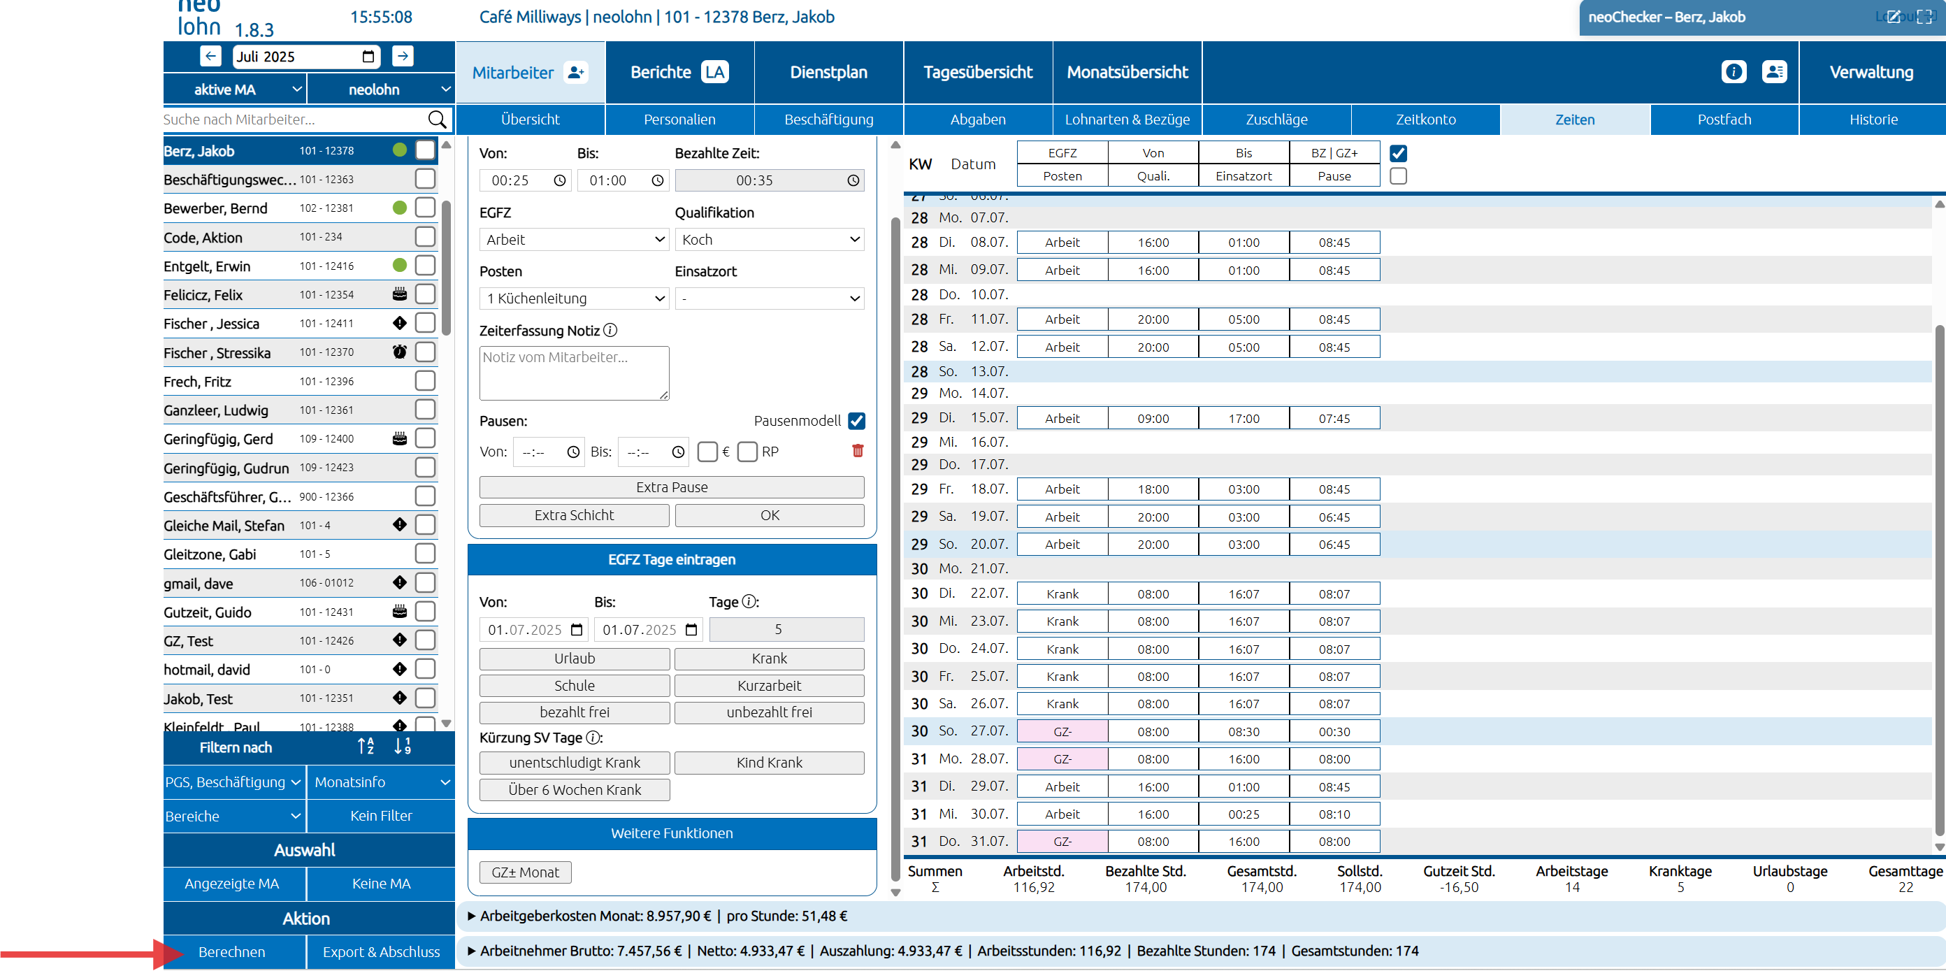Viewport: 1946px width, 971px height.
Task: Open the EGFZ Arbeit dropdown
Action: (x=574, y=240)
